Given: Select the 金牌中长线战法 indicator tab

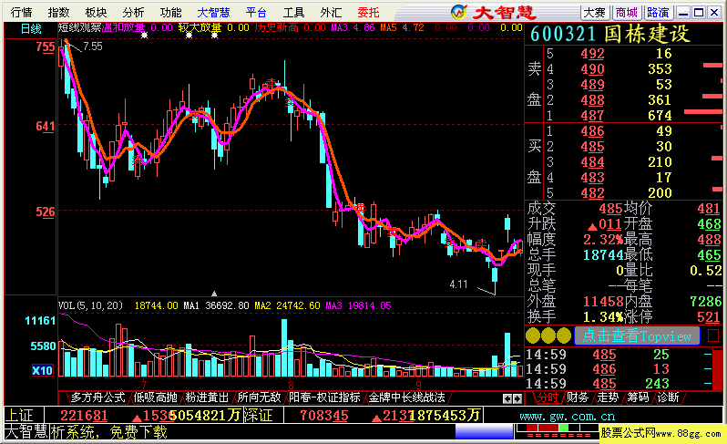Looking at the screenshot, I should point(406,398).
